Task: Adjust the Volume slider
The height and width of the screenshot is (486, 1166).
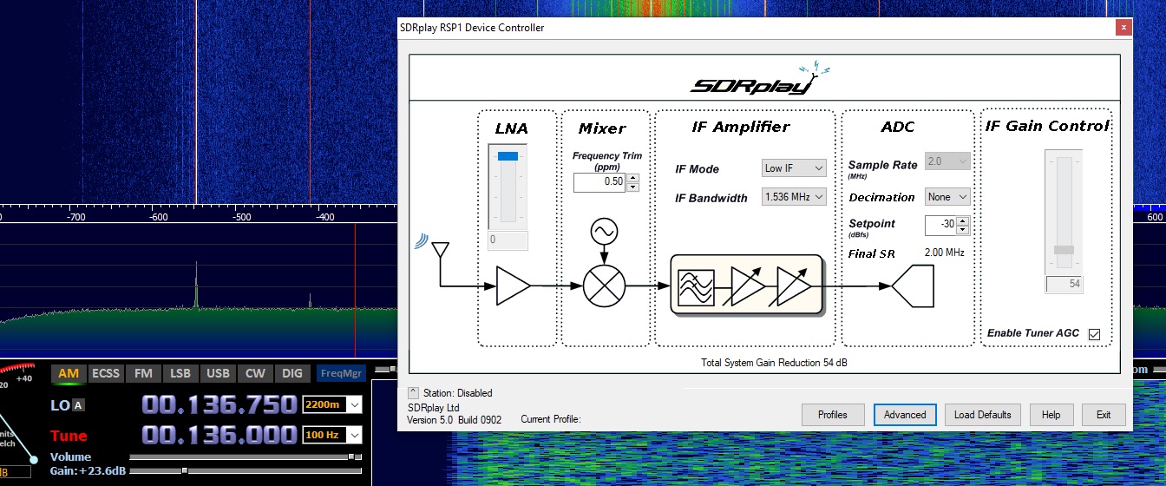Action: [246, 456]
